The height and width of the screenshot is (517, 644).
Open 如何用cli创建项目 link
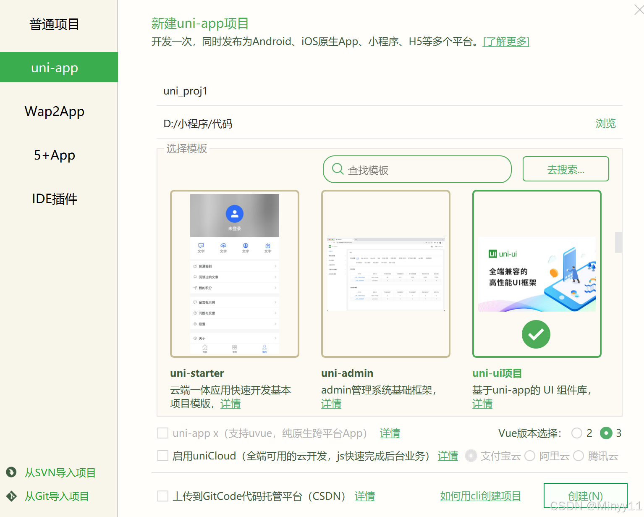tap(481, 496)
